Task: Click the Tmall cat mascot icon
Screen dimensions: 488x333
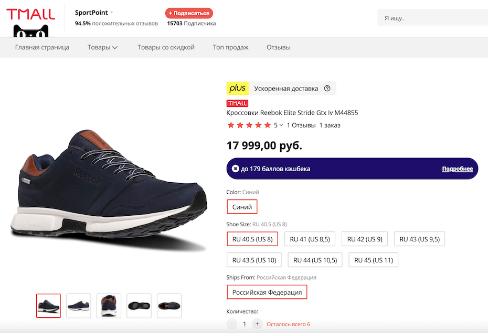Action: tap(30, 31)
